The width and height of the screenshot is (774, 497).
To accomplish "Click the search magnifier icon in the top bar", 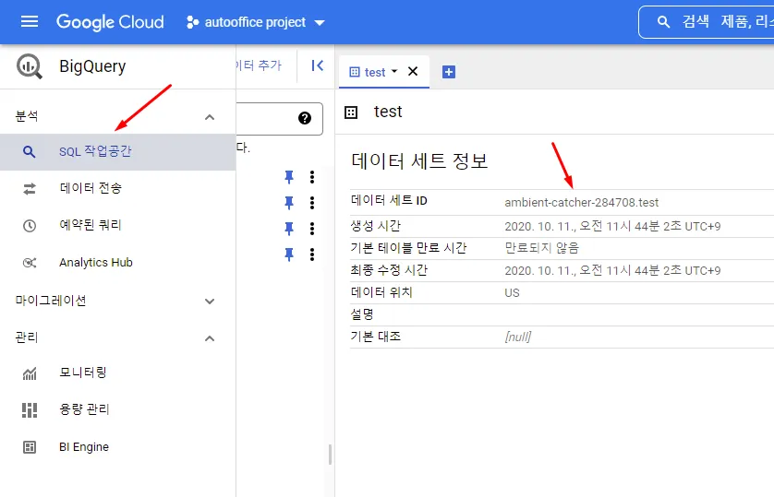I will click(663, 22).
